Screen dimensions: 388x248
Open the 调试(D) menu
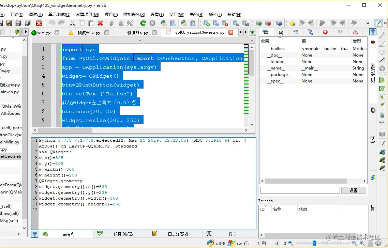(36, 15)
